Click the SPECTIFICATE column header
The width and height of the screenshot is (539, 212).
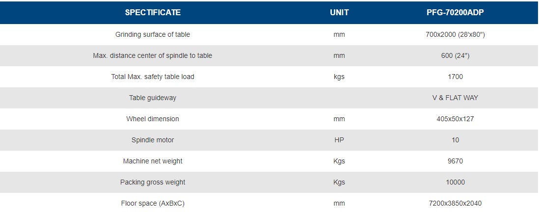[153, 13]
